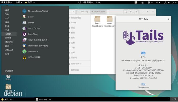Click the 网站 website link in About Tails
The image size is (178, 102).
[x=143, y=84]
